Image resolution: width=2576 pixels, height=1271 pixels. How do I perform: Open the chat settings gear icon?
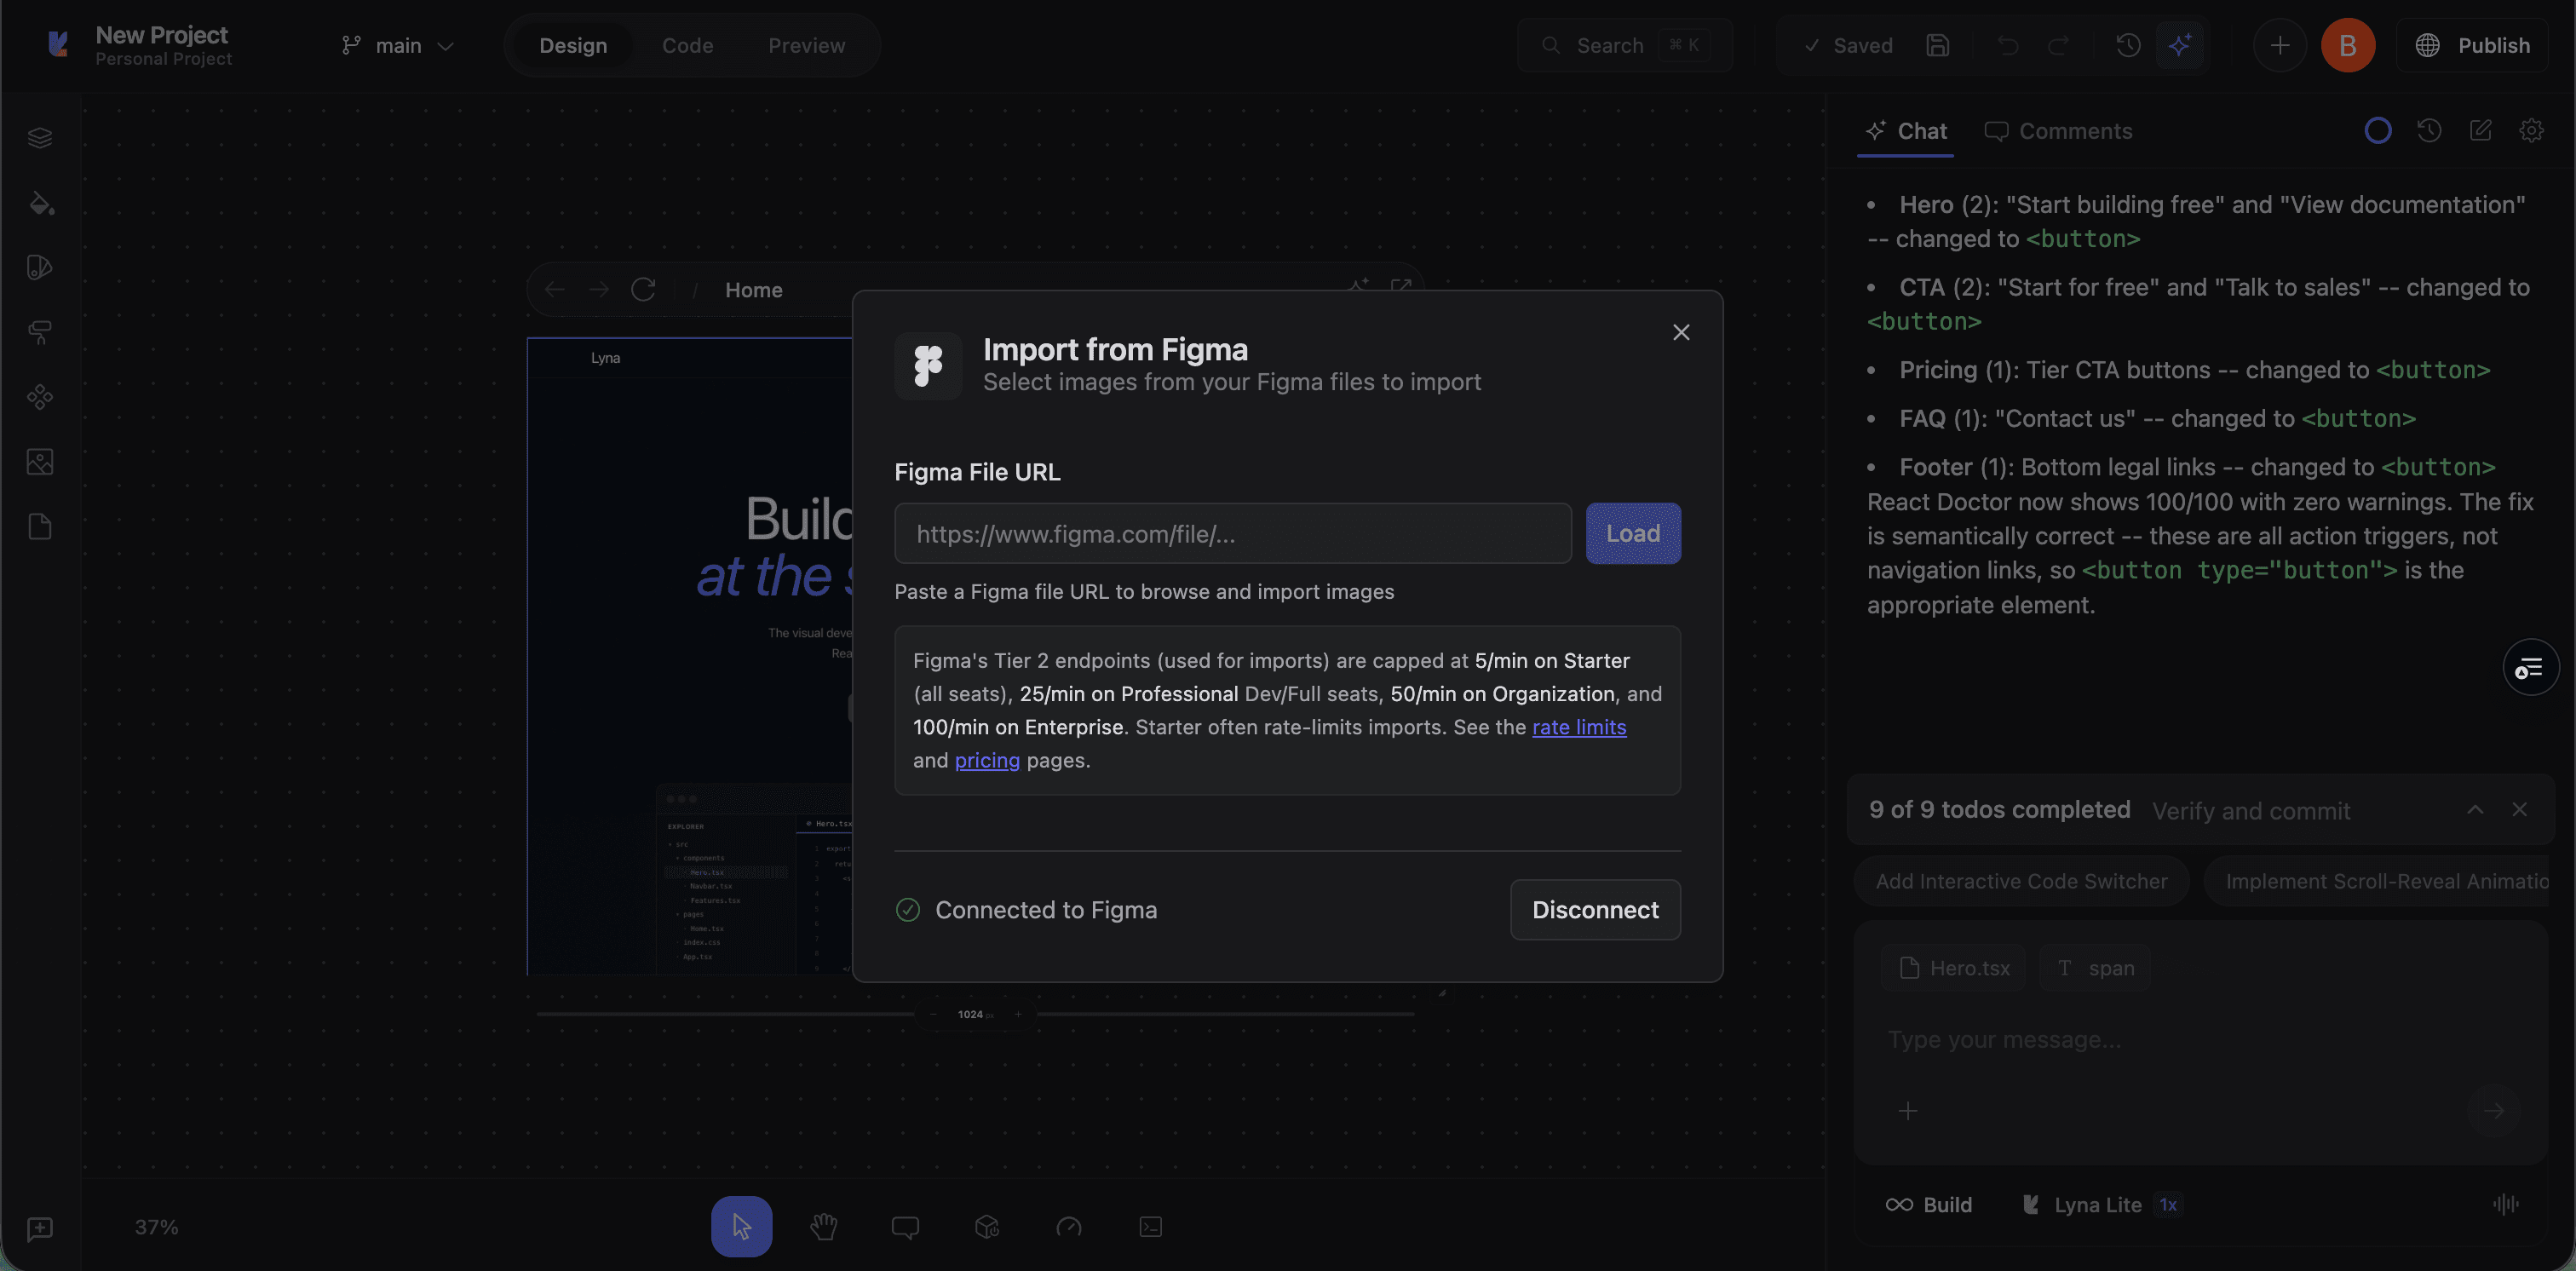click(x=2531, y=130)
